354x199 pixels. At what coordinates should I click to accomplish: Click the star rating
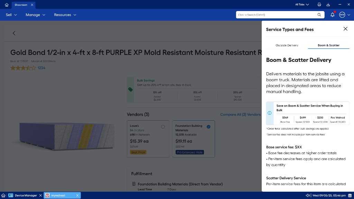[23, 68]
